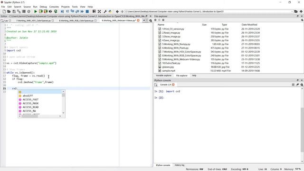
Task: Close 8.Working_With_RGB_ColorSpaces.py tab
Action: [95, 20]
